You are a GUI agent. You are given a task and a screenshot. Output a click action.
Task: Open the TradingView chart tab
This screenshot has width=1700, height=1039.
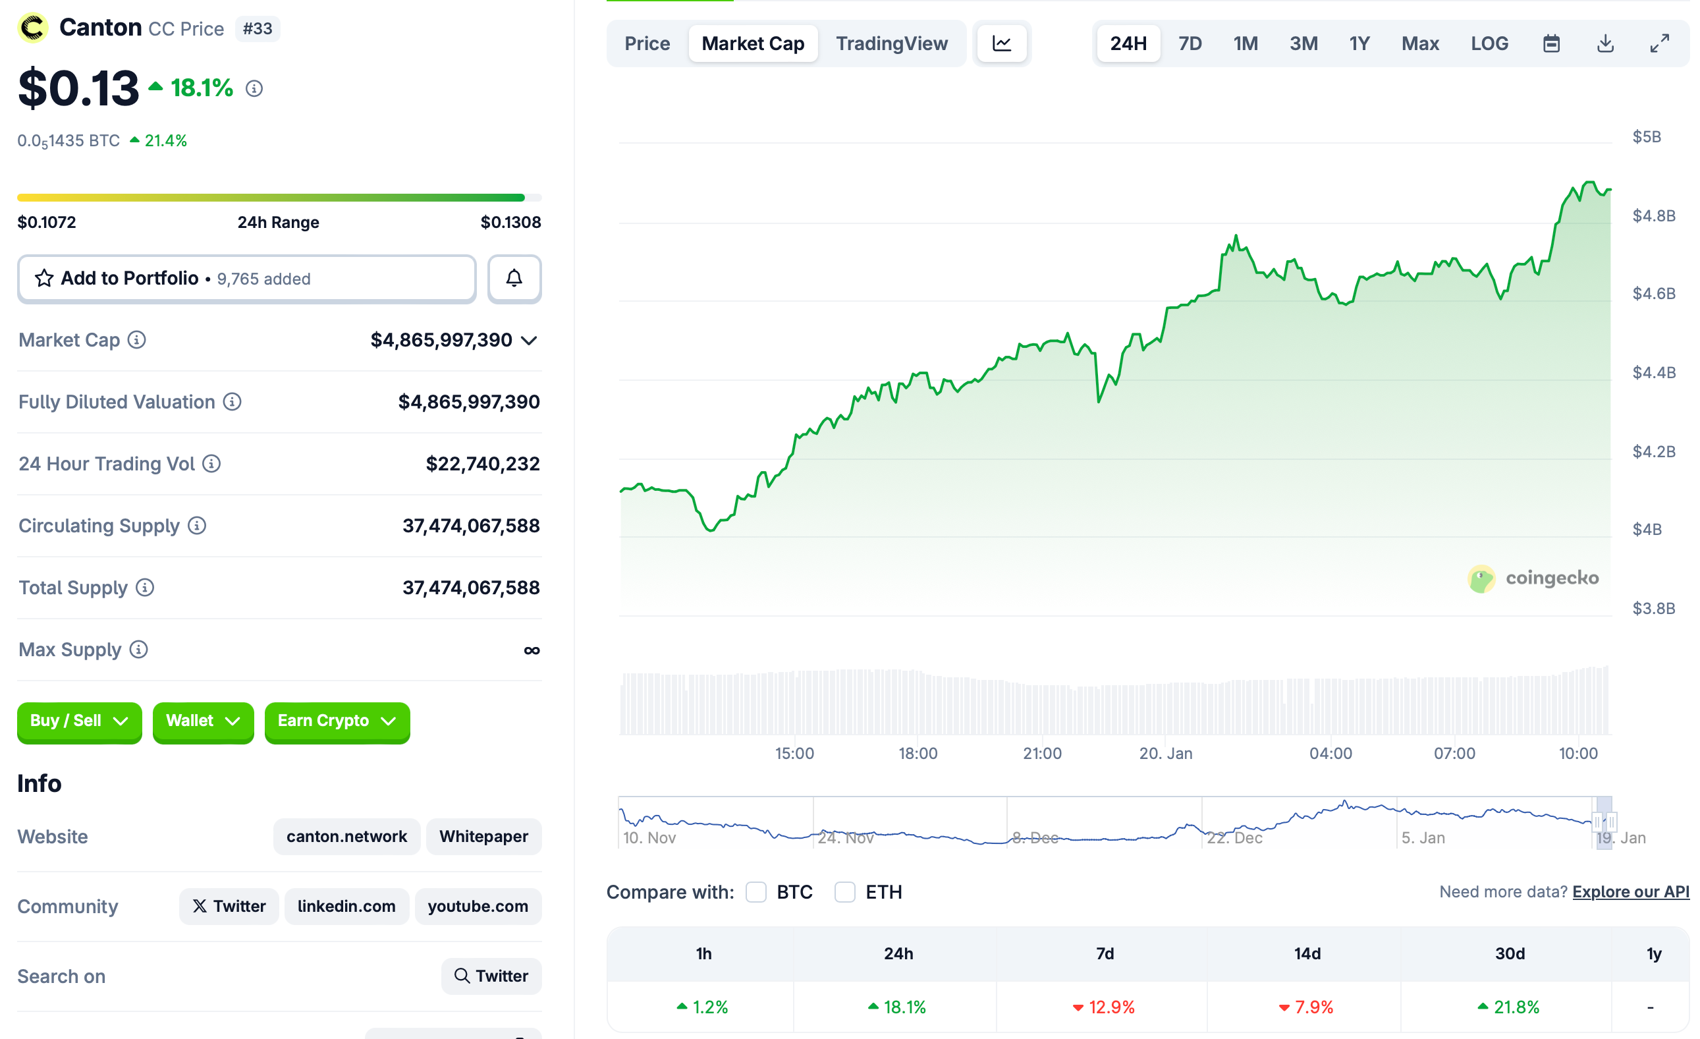click(x=891, y=43)
